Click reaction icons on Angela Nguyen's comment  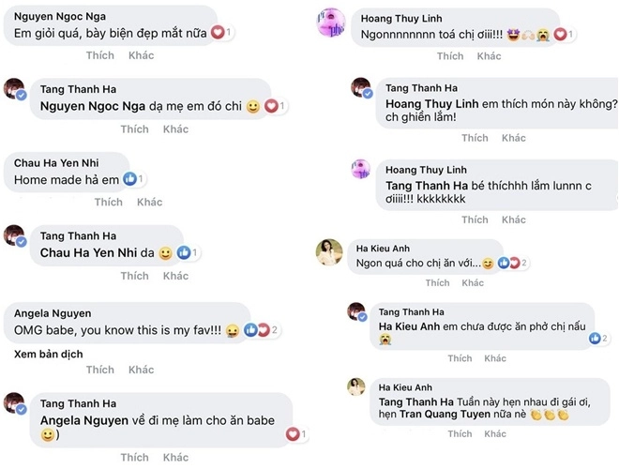coord(251,329)
